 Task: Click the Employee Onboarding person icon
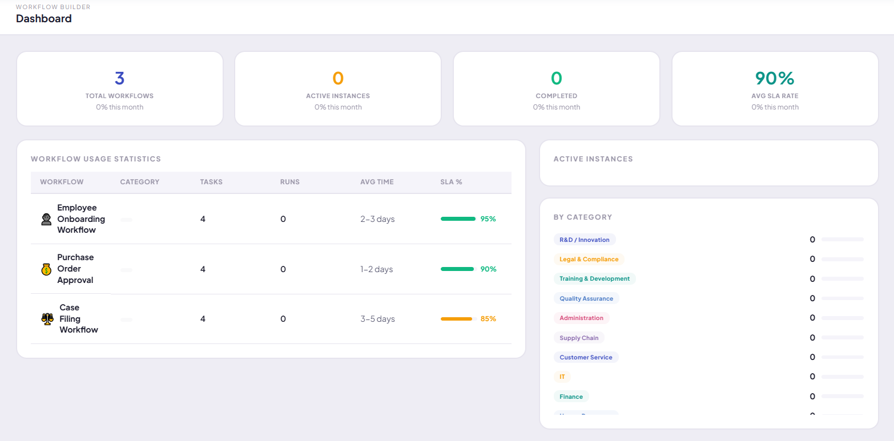46,219
